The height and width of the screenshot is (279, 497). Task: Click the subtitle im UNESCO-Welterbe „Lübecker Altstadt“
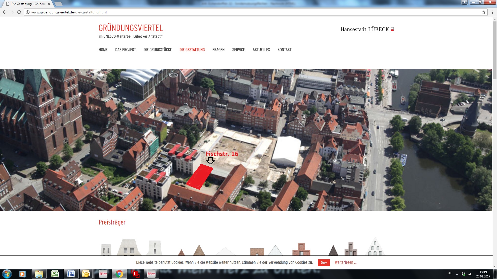131,36
